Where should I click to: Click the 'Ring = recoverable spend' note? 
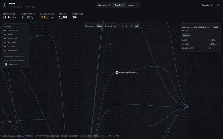pos(15,61)
